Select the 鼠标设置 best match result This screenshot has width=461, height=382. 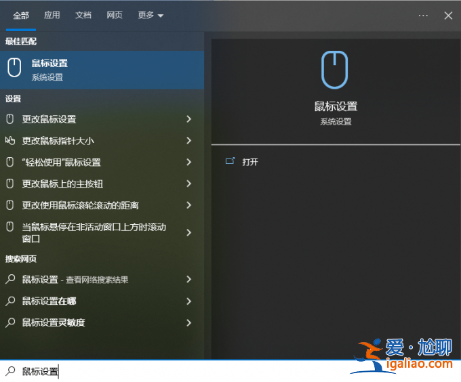click(102, 70)
